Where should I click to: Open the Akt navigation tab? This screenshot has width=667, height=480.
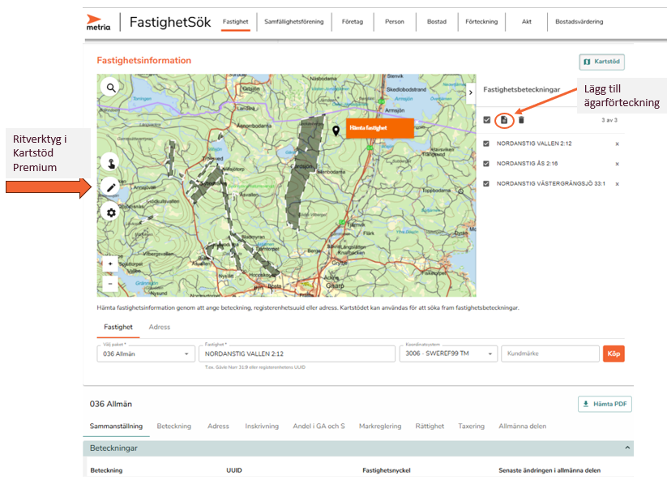click(526, 22)
